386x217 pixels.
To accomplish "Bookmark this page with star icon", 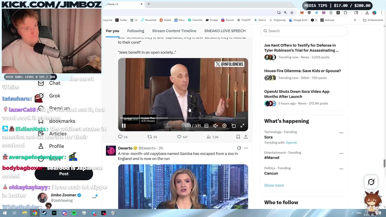I will point(292,13).
